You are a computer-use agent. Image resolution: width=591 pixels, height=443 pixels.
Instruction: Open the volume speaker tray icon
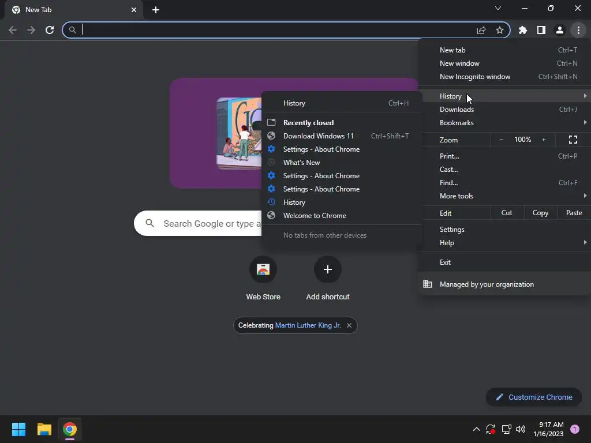[521, 429]
